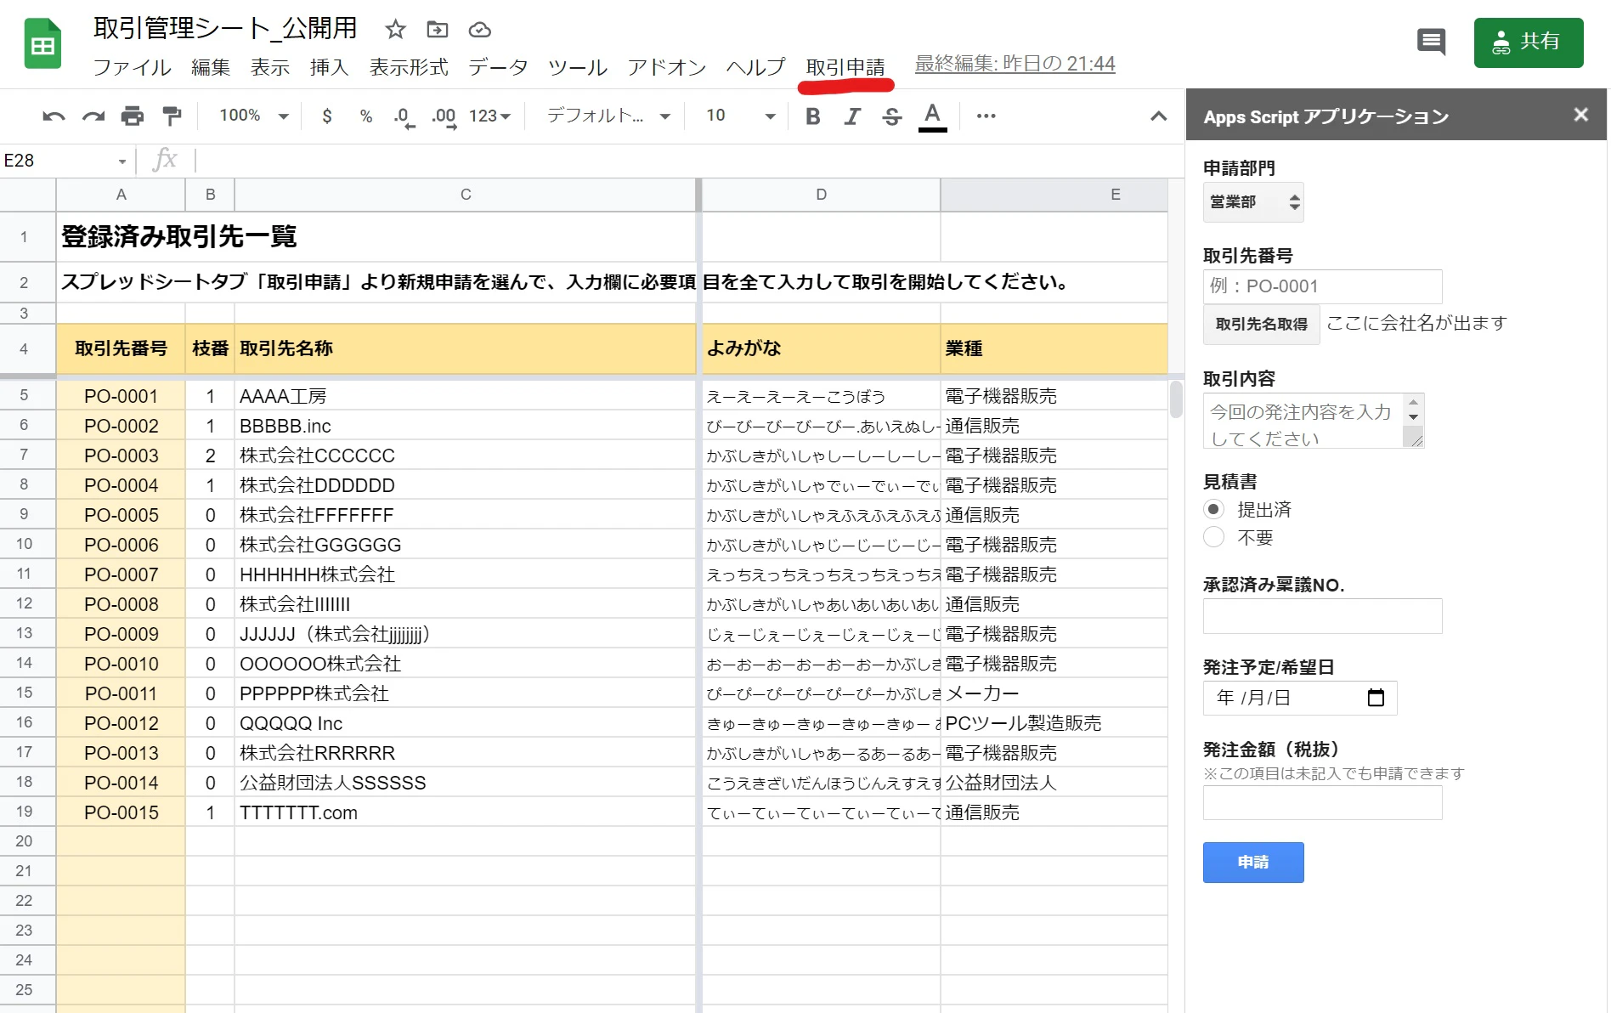This screenshot has height=1013, width=1611.
Task: Focus the 承認済み稟議NO. input field
Action: [x=1322, y=616]
